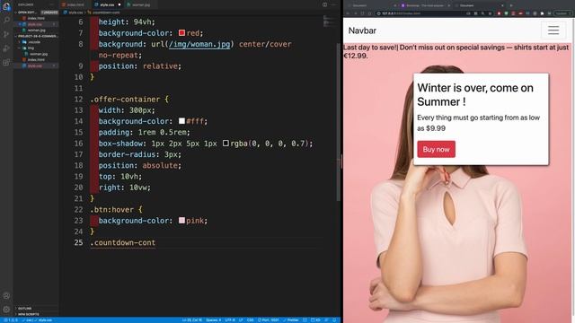Viewport: 575px width, 323px height.
Task: Open a new browser tab with plus icon
Action: point(511,5)
